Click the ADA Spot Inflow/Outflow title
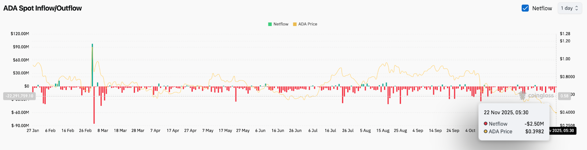 point(43,8)
